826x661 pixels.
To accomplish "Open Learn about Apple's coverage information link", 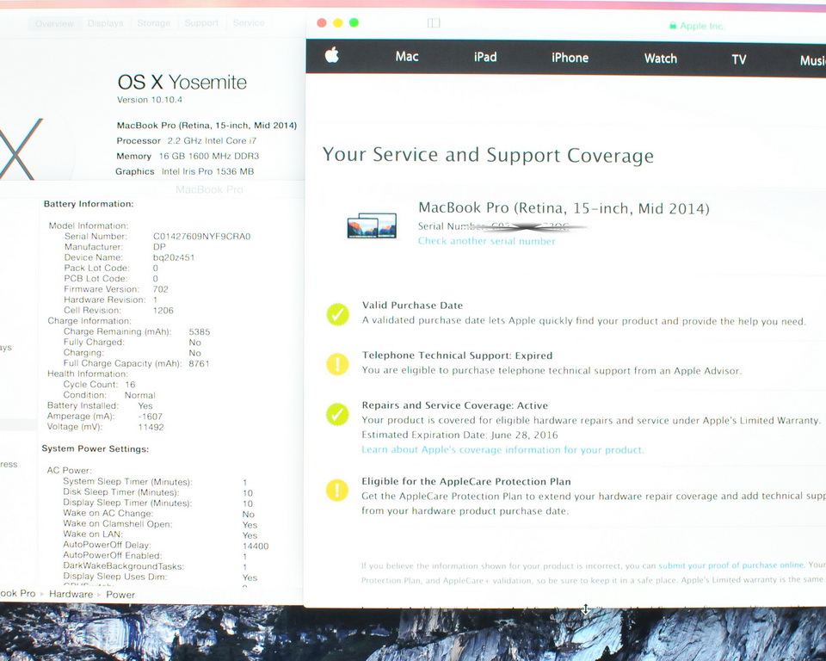I will (x=502, y=449).
